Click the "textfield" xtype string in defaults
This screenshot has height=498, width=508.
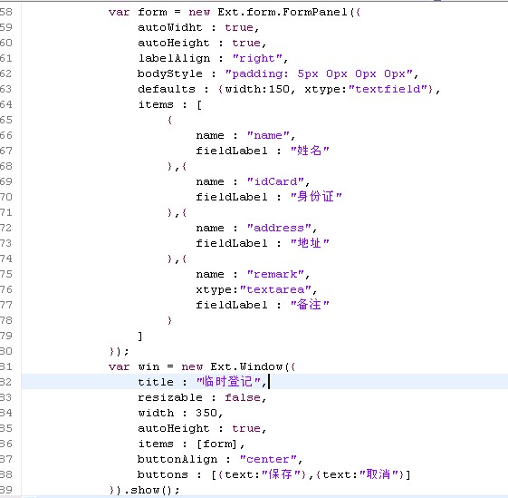point(388,89)
